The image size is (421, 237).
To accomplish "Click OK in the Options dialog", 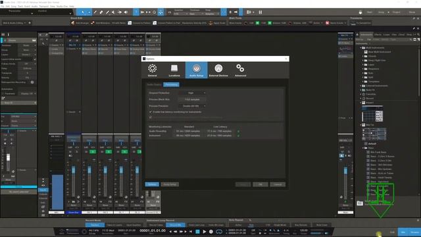I will [x=260, y=184].
